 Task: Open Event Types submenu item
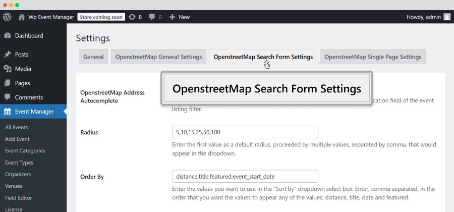tap(19, 163)
